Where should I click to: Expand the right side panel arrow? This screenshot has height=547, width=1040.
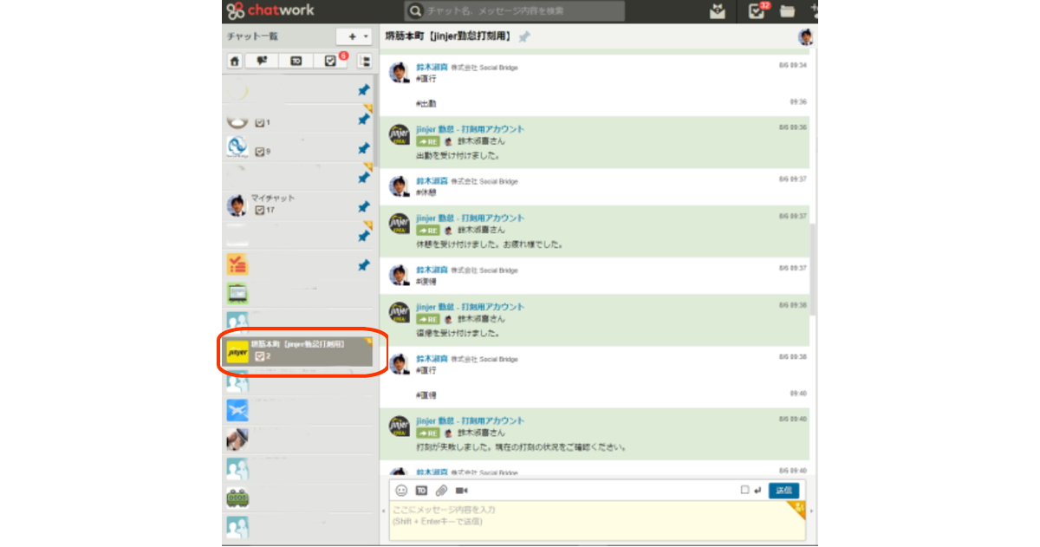tap(812, 511)
